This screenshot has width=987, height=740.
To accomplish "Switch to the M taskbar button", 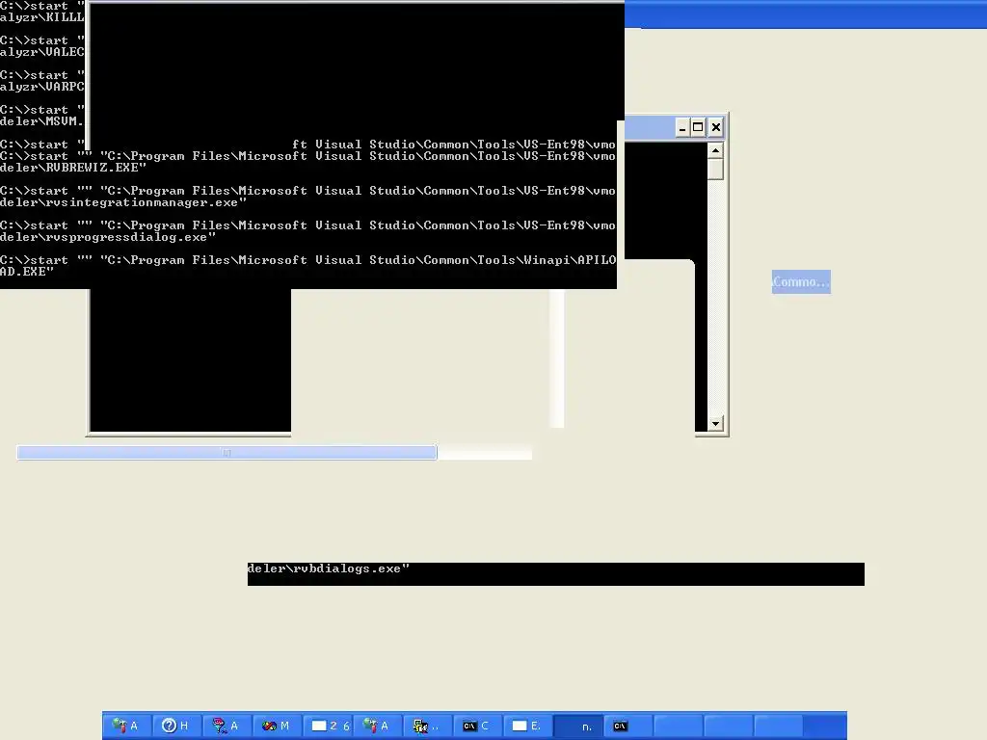I will click(277, 726).
